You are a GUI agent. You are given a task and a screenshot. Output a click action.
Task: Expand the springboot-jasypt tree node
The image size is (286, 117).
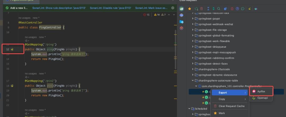tap(193, 19)
